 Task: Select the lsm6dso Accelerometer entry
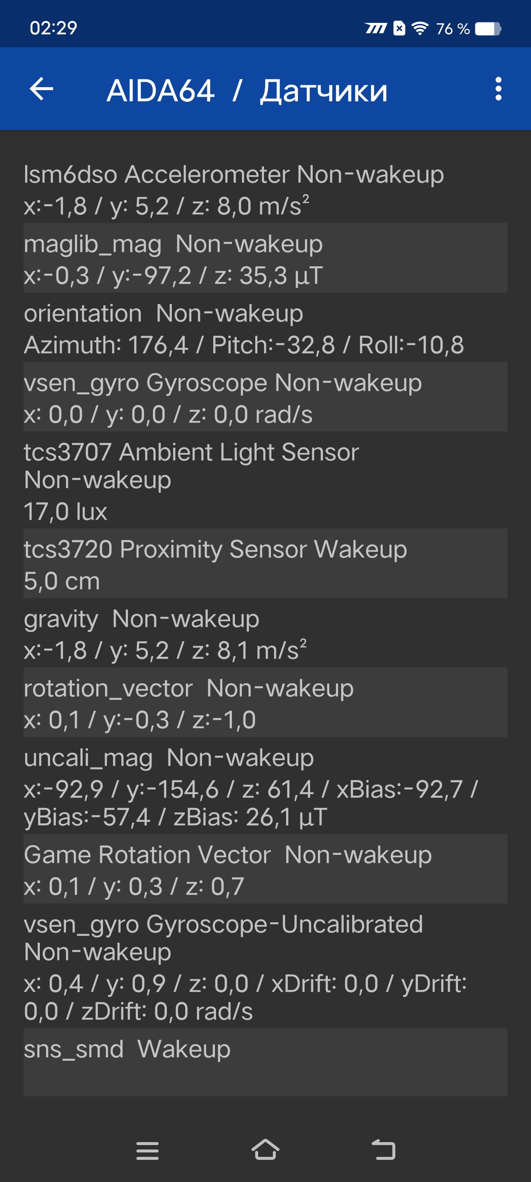[x=265, y=189]
